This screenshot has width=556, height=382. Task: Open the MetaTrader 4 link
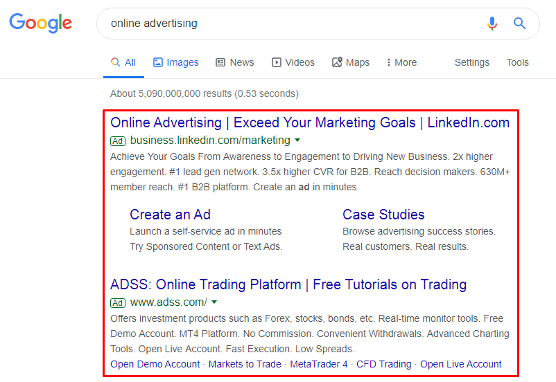tap(319, 364)
